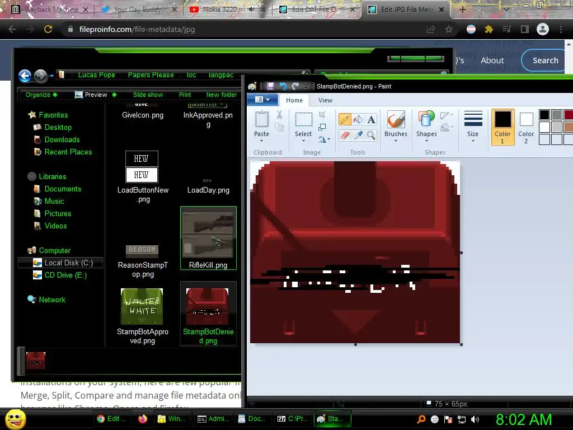The width and height of the screenshot is (573, 430).
Task: Click the Search button on the webpage
Action: pos(545,60)
